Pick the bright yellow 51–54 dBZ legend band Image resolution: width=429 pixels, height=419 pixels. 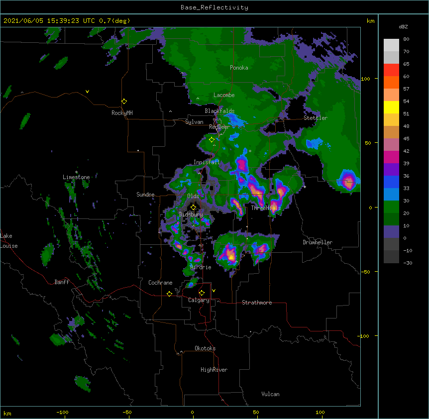coord(391,107)
